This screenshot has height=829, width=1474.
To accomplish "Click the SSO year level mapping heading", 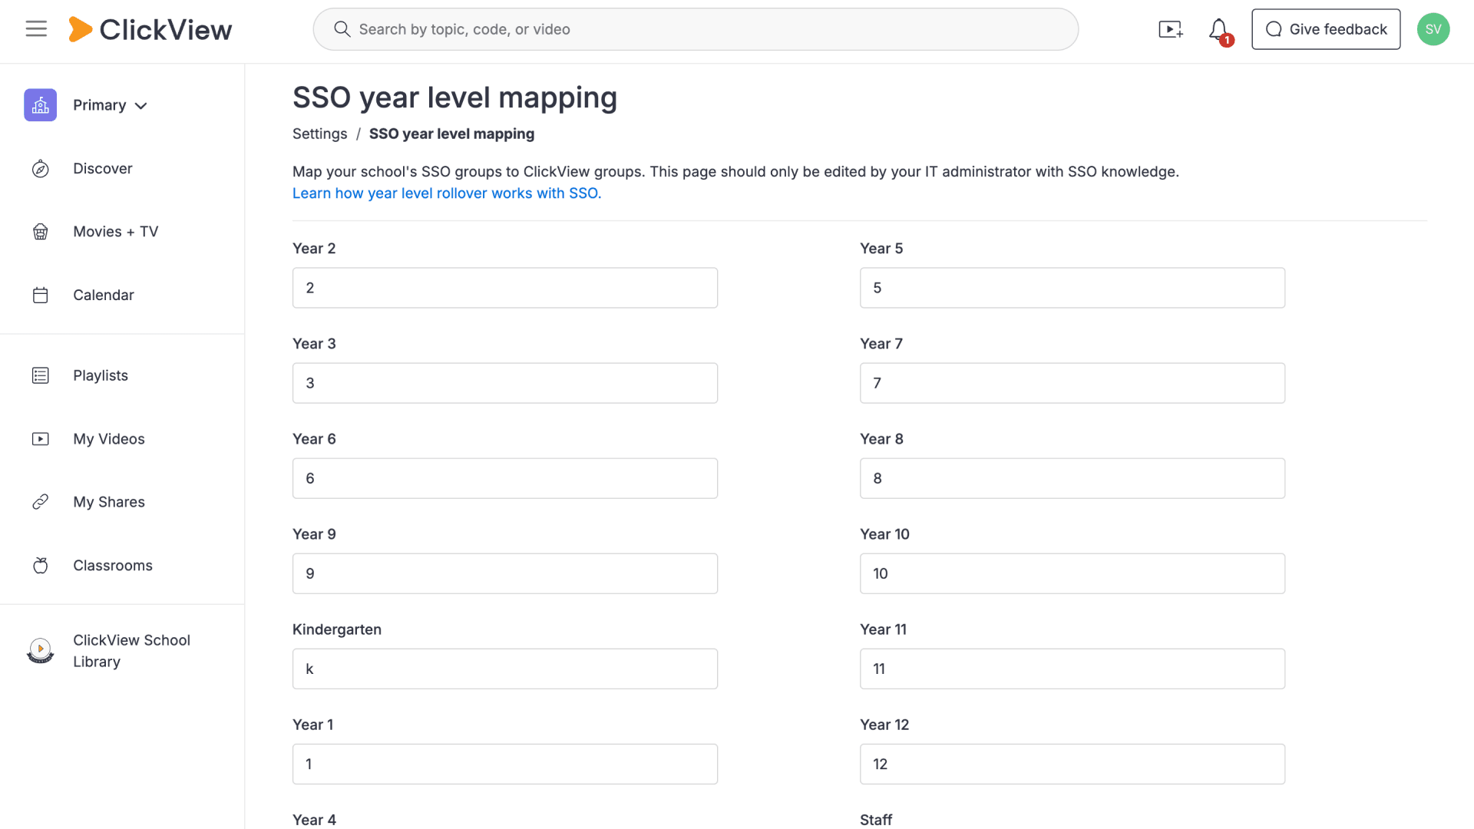I will tap(454, 98).
